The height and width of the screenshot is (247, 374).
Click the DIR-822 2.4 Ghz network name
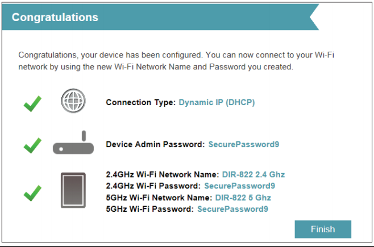[253, 174]
